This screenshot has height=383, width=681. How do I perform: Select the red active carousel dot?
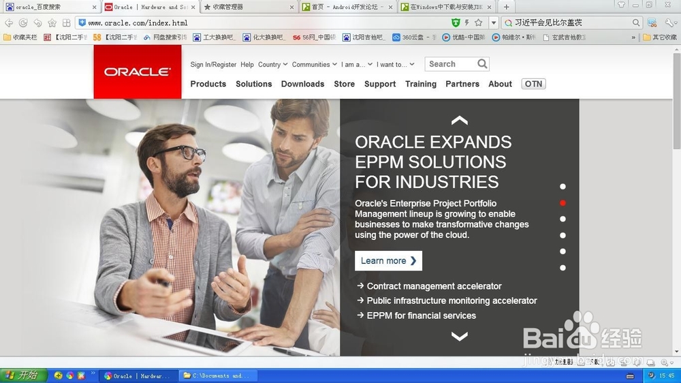[563, 203]
